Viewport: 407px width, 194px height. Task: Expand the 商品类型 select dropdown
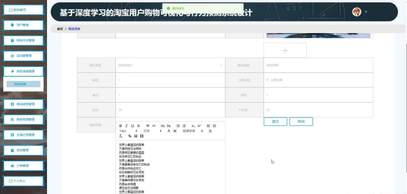[170, 65]
